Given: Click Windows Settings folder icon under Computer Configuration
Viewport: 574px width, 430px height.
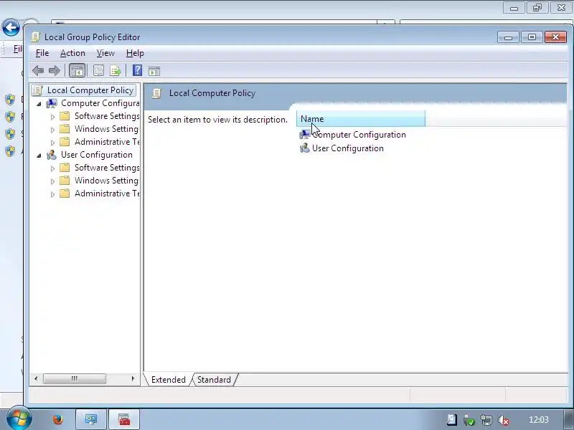Looking at the screenshot, I should (x=65, y=129).
